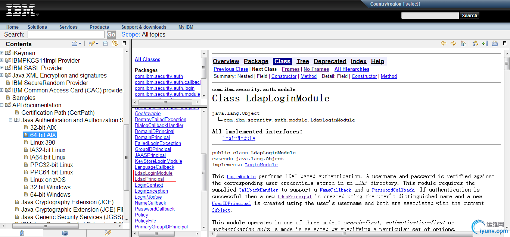Viewport: 510px width, 237px height.
Task: Open com.ibm.security.auth.login package link
Action: click(165, 88)
